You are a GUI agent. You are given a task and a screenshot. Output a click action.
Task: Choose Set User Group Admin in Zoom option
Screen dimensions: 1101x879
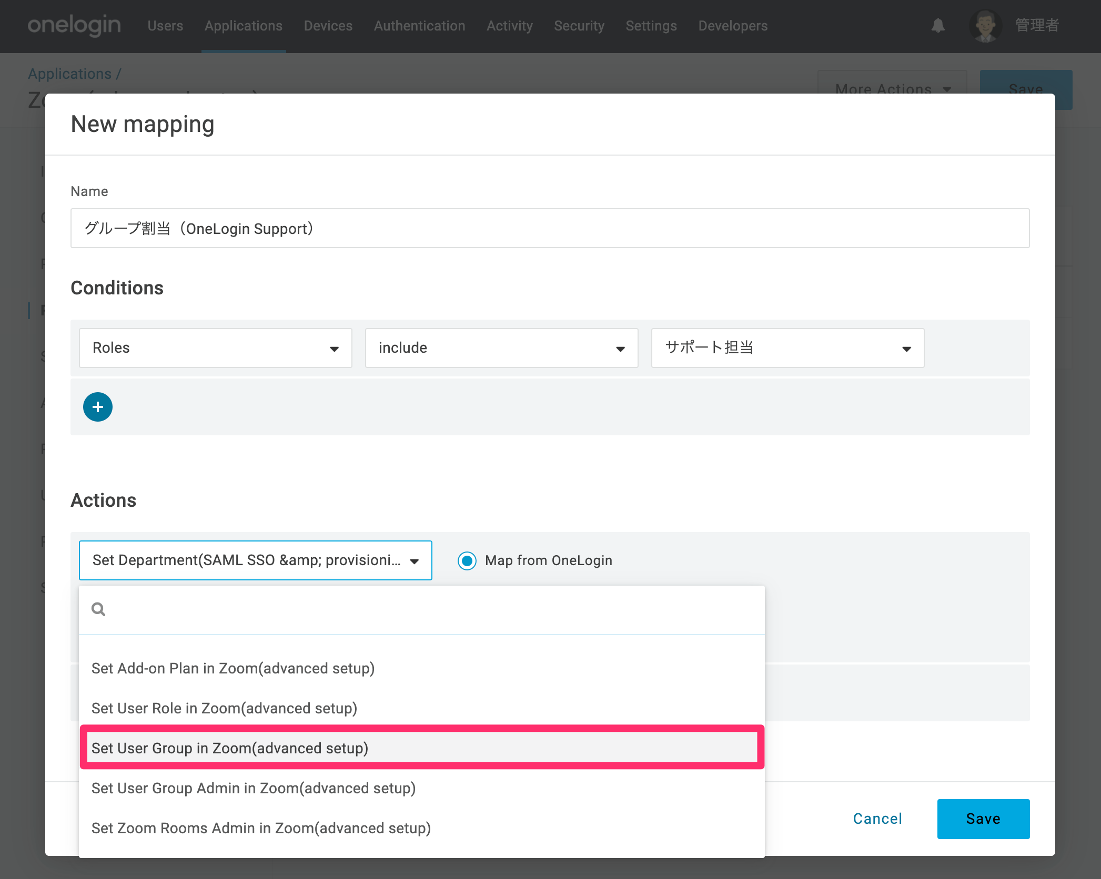(x=422, y=788)
